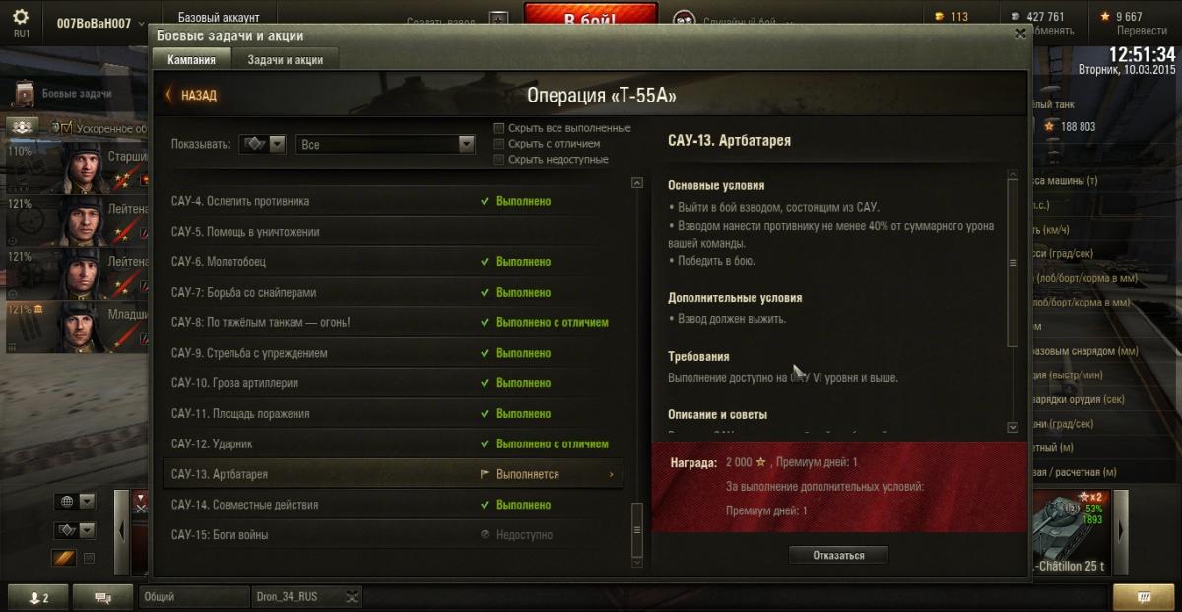Close the Dron_34_RUS chat tab
Image resolution: width=1182 pixels, height=612 pixels.
[x=352, y=596]
